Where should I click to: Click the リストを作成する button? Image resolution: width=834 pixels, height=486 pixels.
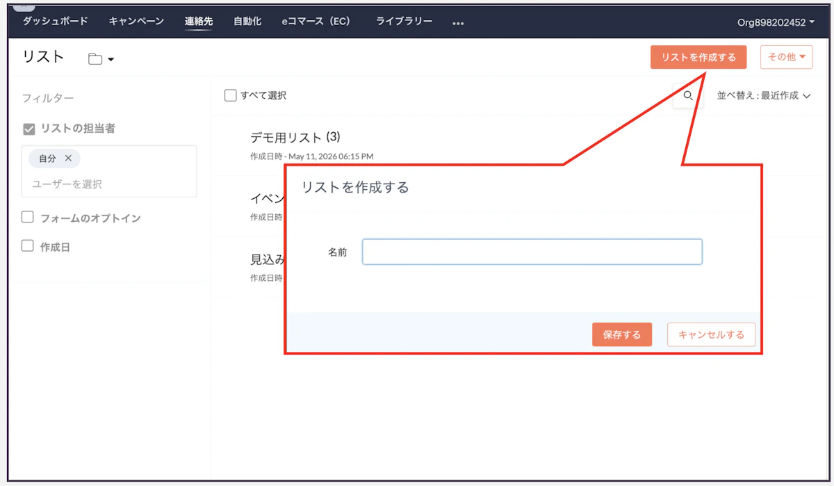[x=698, y=57]
